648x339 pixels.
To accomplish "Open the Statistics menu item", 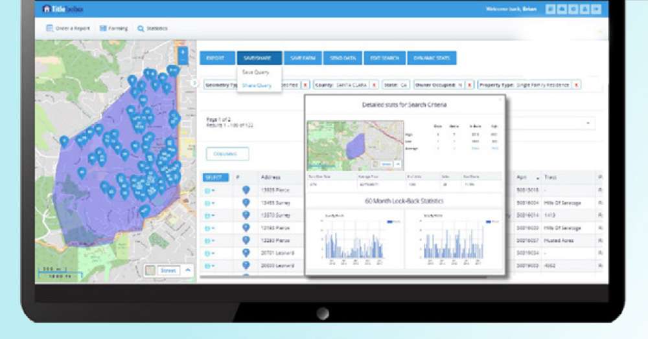I will pos(152,28).
